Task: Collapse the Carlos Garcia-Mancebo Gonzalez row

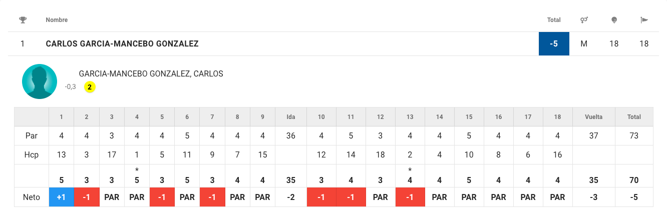Action: (x=122, y=44)
